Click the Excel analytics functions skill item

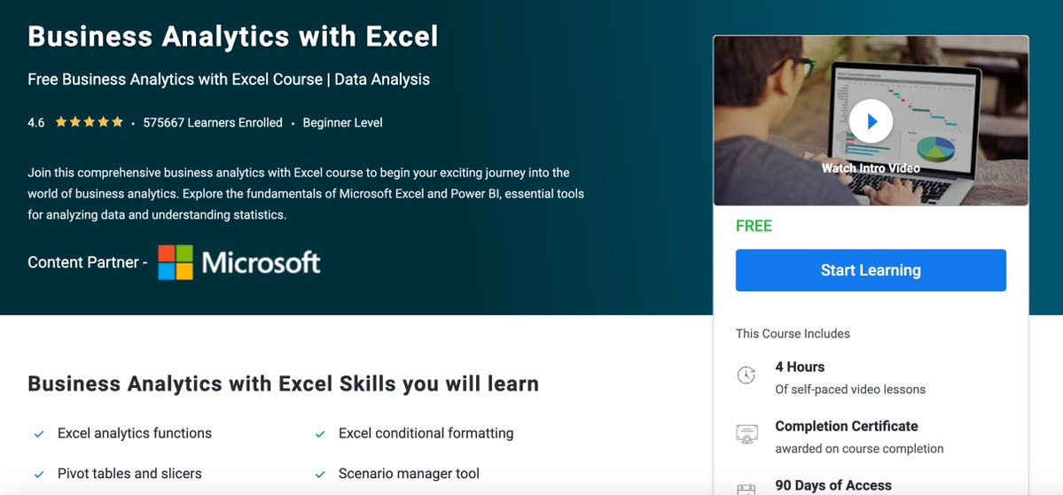pyautogui.click(x=135, y=433)
